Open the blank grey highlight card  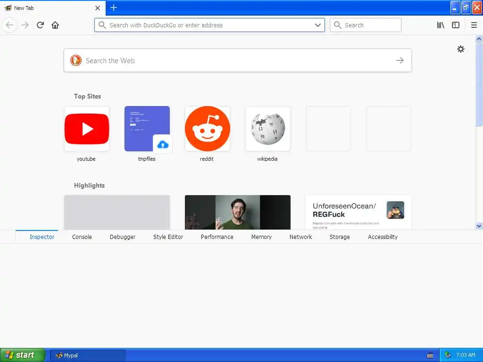117,212
